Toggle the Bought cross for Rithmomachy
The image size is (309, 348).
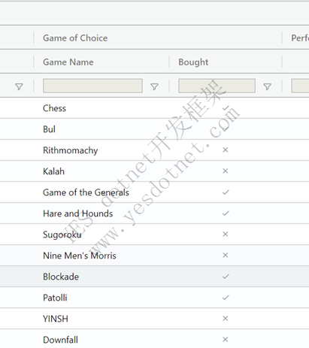coord(226,150)
